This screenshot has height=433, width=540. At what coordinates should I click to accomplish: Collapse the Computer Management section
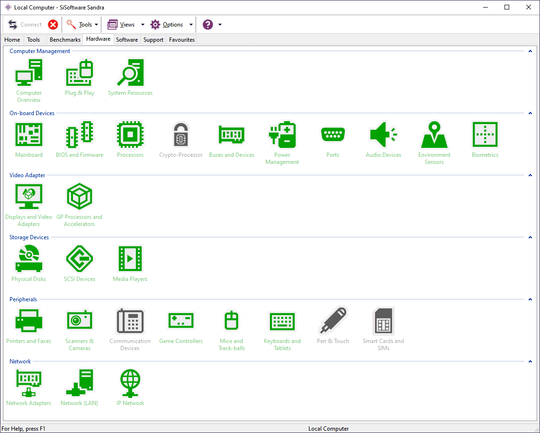(x=531, y=51)
